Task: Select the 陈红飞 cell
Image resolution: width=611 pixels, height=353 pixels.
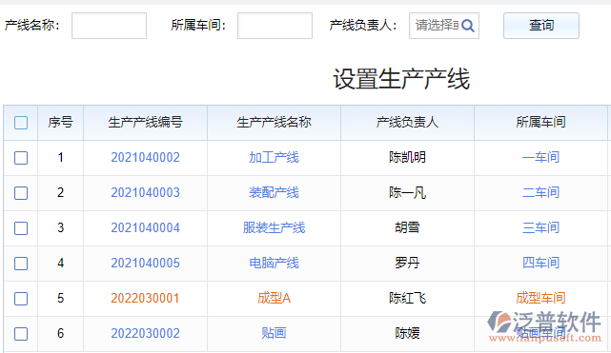Action: pos(407,298)
